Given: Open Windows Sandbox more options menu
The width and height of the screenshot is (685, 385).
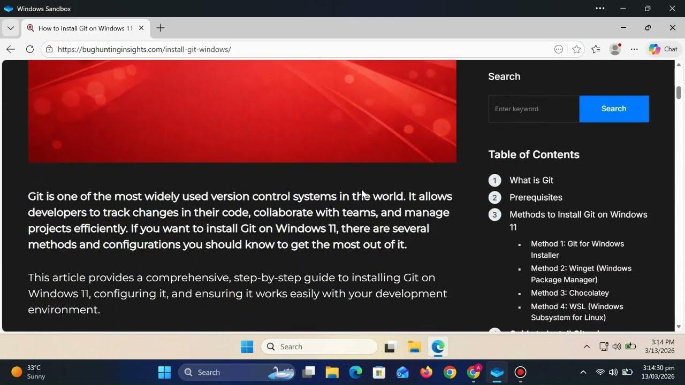Looking at the screenshot, I should (600, 9).
